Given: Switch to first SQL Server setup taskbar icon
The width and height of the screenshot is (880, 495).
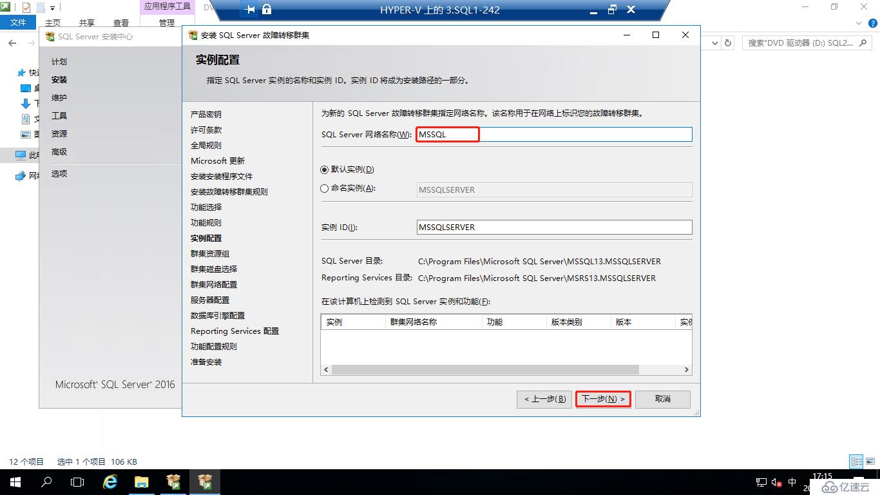Looking at the screenshot, I should point(173,481).
